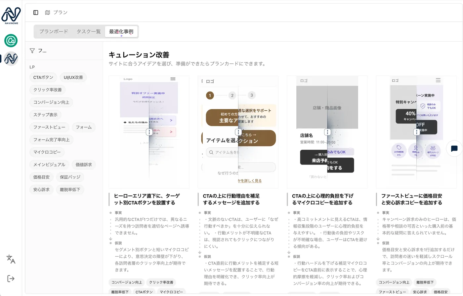Grab the compare slider handle on third card
This screenshot has height=296, width=463.
pyautogui.click(x=327, y=132)
